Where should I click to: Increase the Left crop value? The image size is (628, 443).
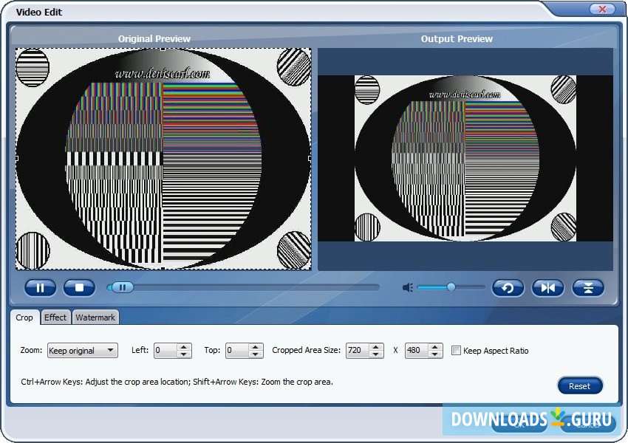(x=185, y=347)
